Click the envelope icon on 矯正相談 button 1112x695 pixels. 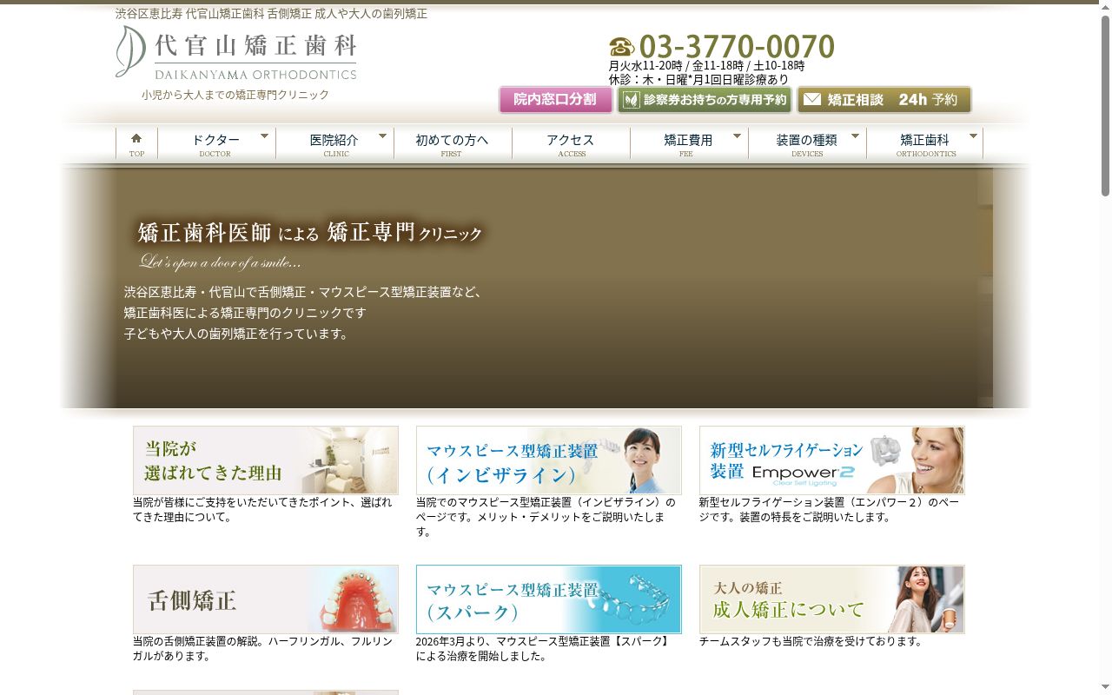812,100
